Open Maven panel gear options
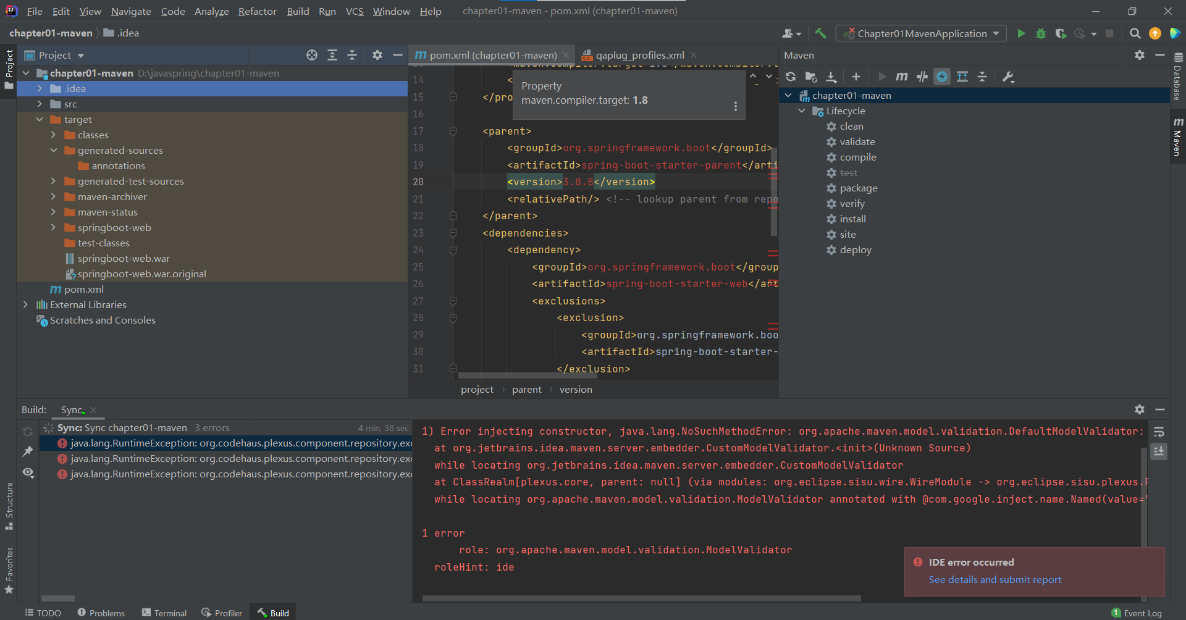1186x620 pixels. click(1140, 55)
